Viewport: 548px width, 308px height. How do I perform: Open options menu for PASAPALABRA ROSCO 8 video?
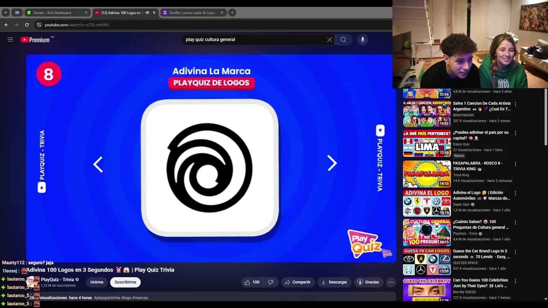(515, 164)
